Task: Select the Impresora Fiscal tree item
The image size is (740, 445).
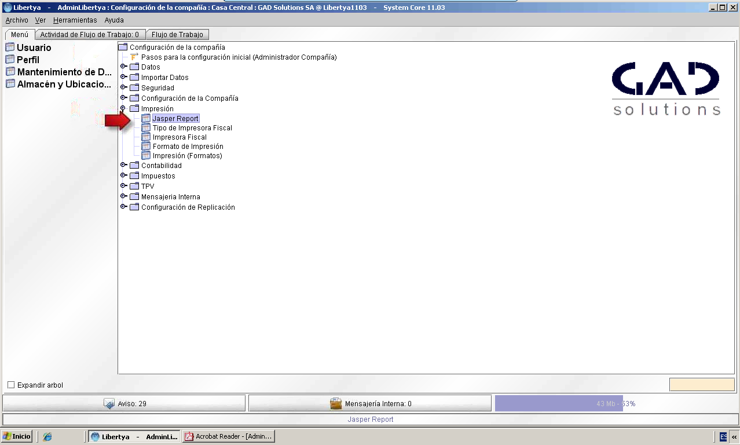Action: coord(179,137)
